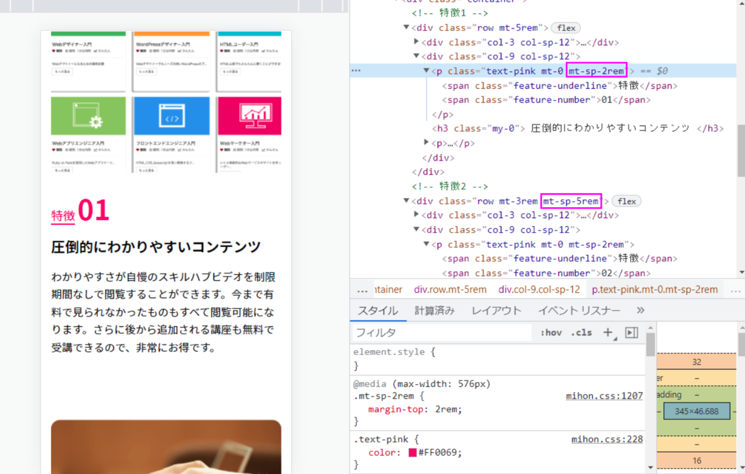Click the .text-pink selector in styles
The width and height of the screenshot is (745, 474).
pyautogui.click(x=381, y=439)
